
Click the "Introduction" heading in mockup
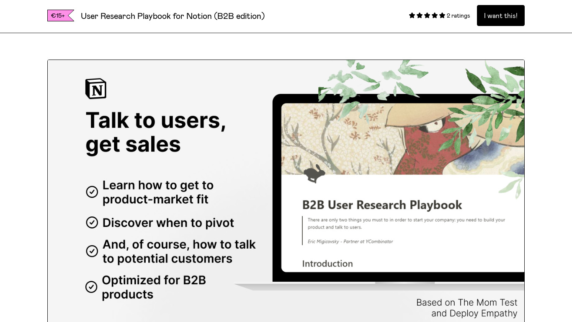327,264
